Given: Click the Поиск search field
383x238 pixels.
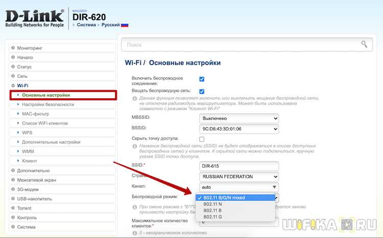Looking at the screenshot, I should (247, 45).
